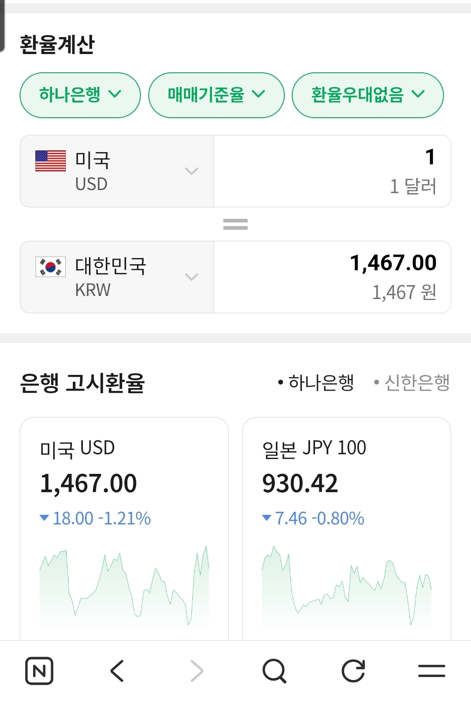471x701 pixels.
Task: Open search with the magnifier icon
Action: [x=274, y=670]
